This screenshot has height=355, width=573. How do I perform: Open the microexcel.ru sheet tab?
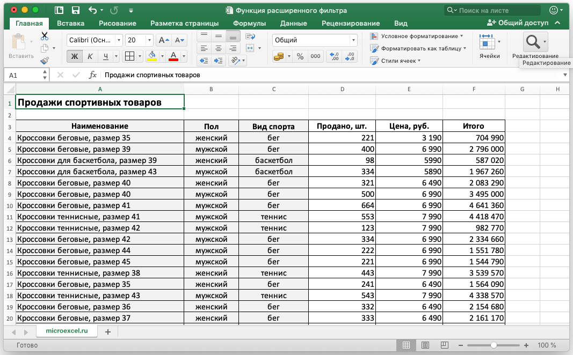pyautogui.click(x=66, y=331)
